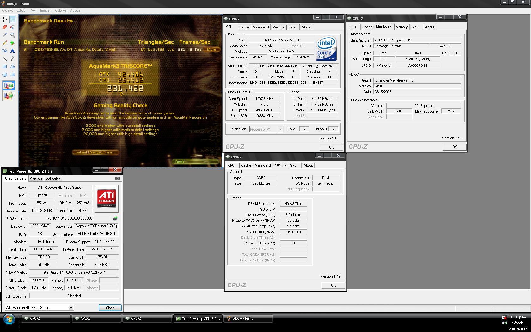Click the GPU-Z save BIOS chip icon
531x332 pixels.
[x=115, y=218]
